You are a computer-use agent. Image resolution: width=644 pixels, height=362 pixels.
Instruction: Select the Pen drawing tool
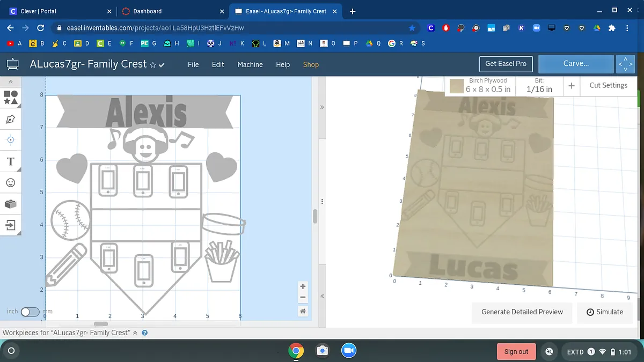11,119
